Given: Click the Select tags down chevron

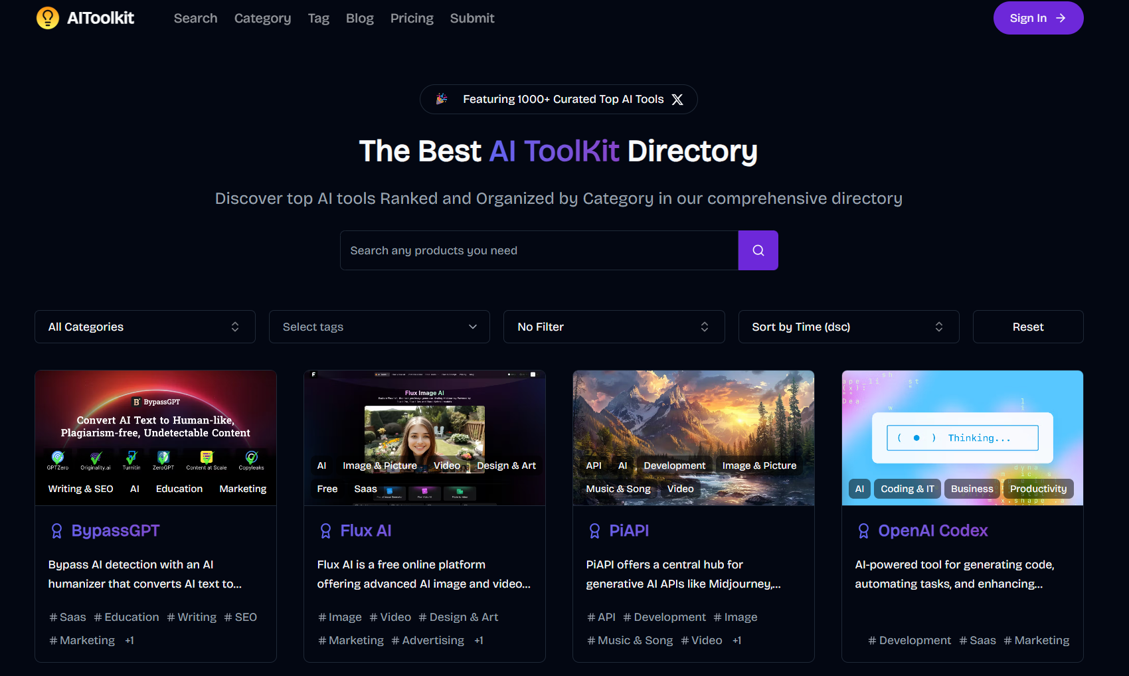Looking at the screenshot, I should [473, 327].
